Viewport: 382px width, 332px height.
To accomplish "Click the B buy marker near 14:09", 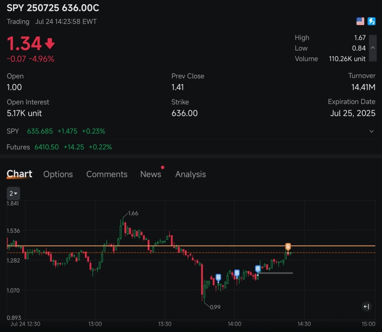I will pos(258,269).
